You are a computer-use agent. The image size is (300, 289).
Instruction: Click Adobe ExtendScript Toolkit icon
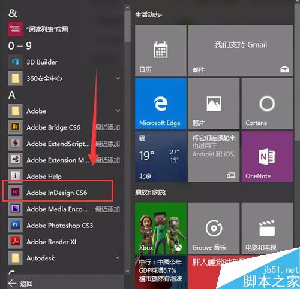tap(16, 144)
